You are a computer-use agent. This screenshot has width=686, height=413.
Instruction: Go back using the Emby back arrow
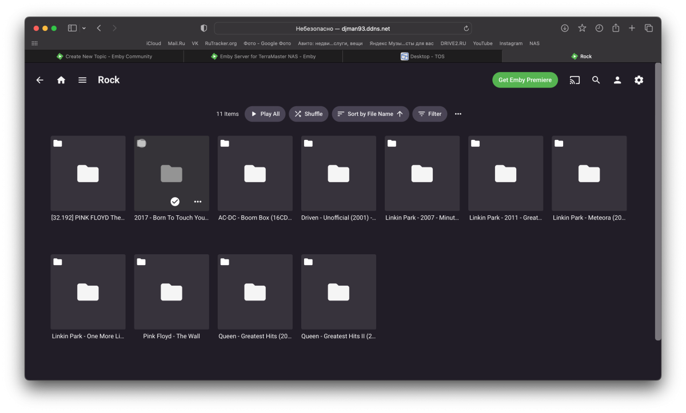(x=39, y=80)
